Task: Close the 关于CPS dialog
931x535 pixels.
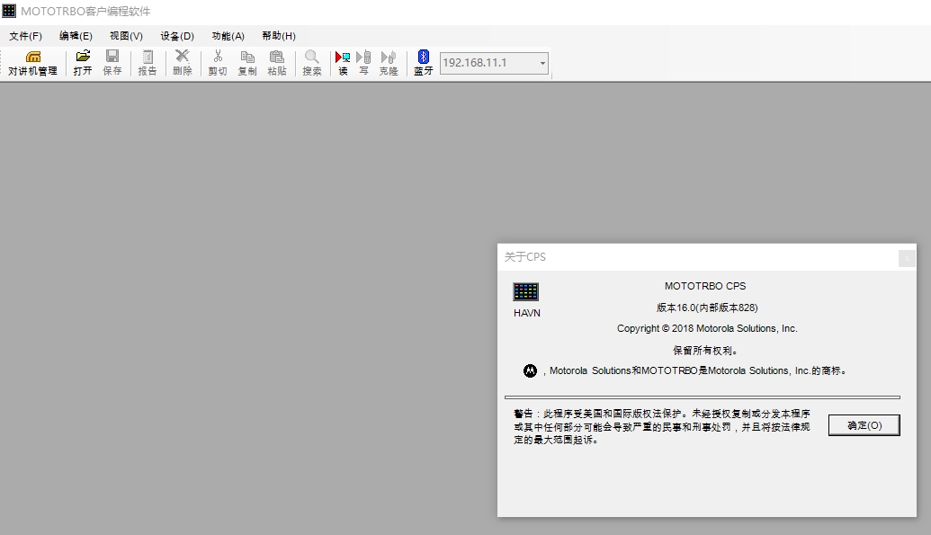Action: click(907, 258)
